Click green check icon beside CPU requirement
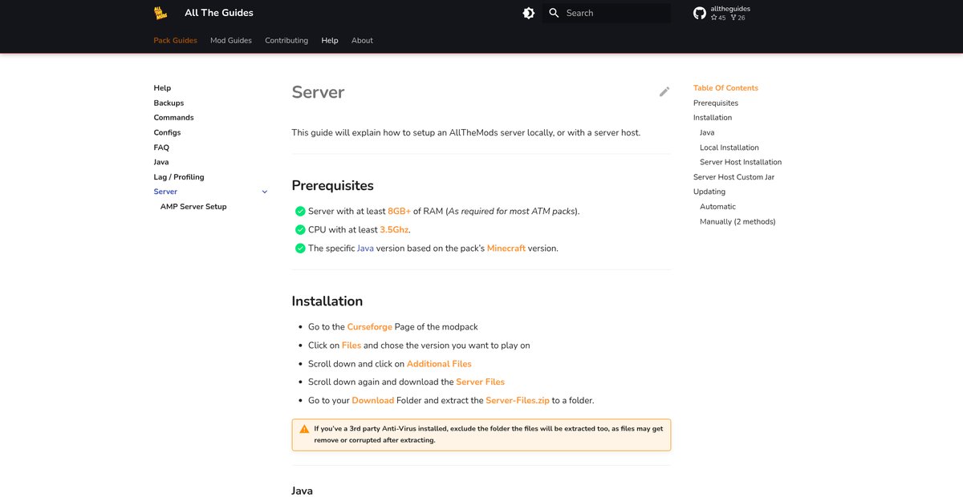 pyautogui.click(x=300, y=230)
